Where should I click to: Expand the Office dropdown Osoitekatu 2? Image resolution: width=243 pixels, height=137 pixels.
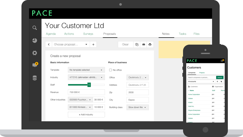coord(138,77)
